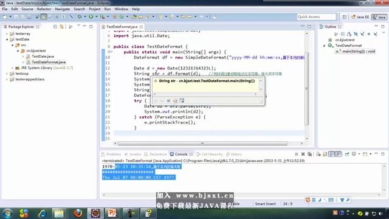Switch to the History tab

234,154
